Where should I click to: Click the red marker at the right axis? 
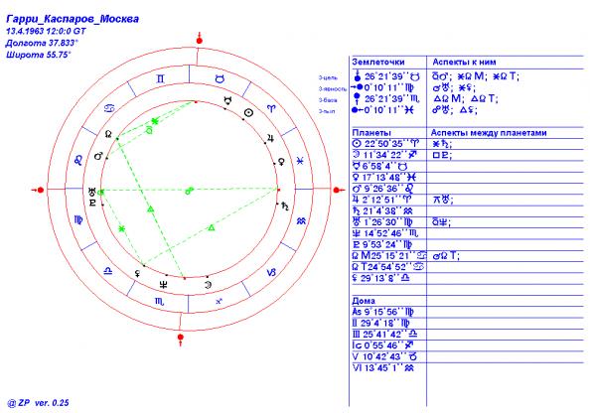tap(338, 191)
